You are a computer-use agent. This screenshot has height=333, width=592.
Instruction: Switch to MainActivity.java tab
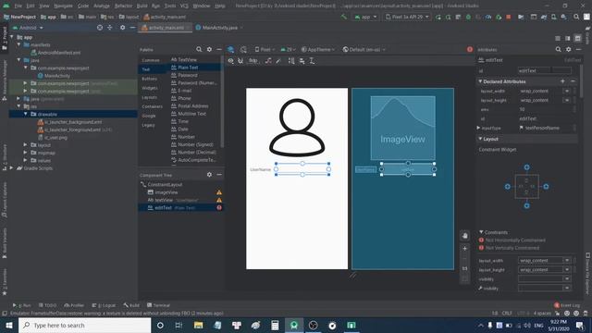[x=220, y=28]
